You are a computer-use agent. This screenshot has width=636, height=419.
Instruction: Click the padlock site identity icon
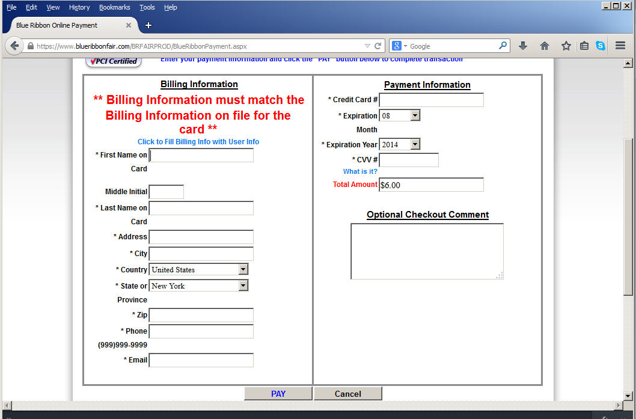click(31, 46)
